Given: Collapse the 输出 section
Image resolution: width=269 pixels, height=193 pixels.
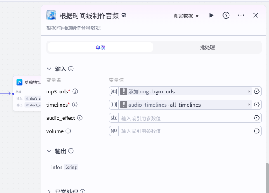Looking at the screenshot, I should point(49,151).
